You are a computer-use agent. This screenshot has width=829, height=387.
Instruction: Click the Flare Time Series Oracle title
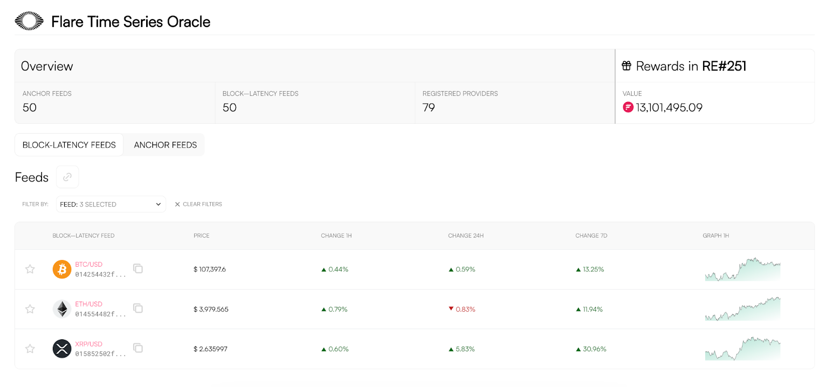[x=131, y=22]
